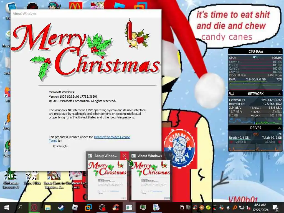284x213 pixels.
Task: Collapse the CPU-RAM widget section
Action: pos(279,52)
